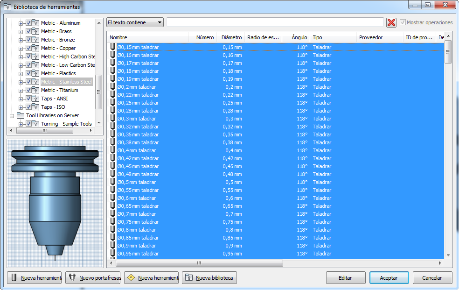
Task: Click the library icon beside Metric - Stainless Steel
Action: [35, 82]
